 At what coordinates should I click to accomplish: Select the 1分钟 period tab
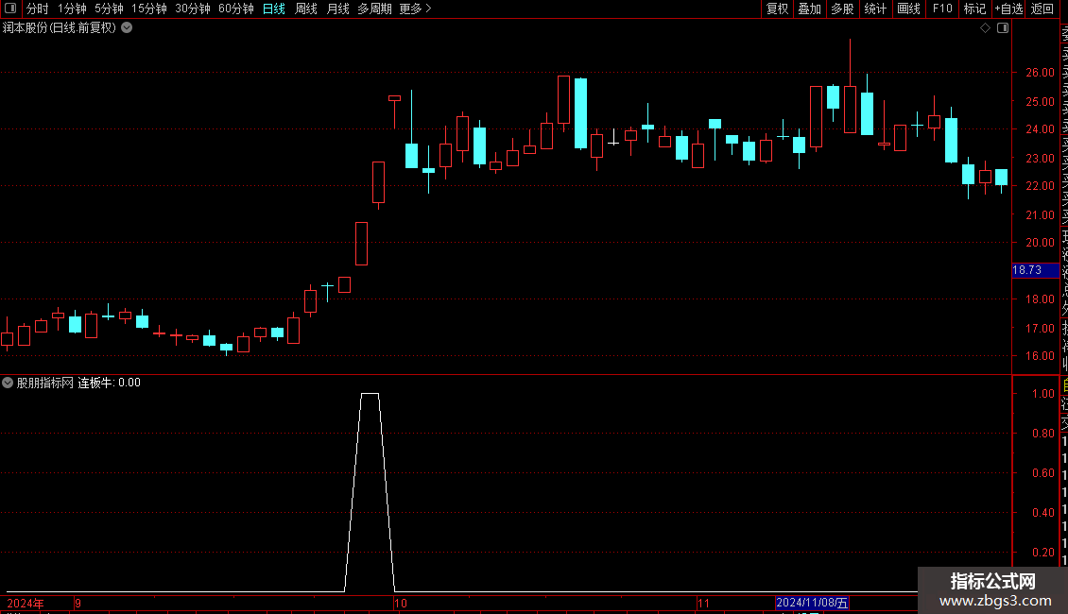click(x=72, y=9)
